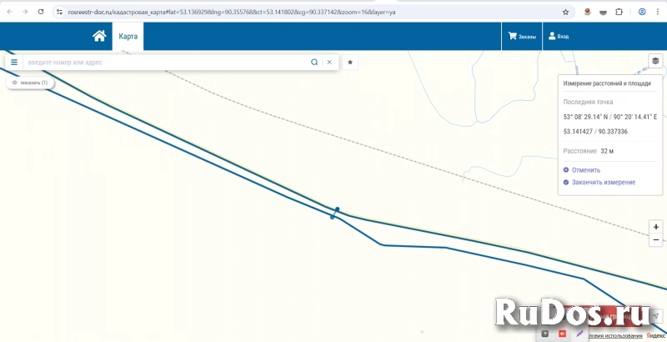Open the map layers switcher
The width and height of the screenshot is (667, 342).
tap(655, 61)
